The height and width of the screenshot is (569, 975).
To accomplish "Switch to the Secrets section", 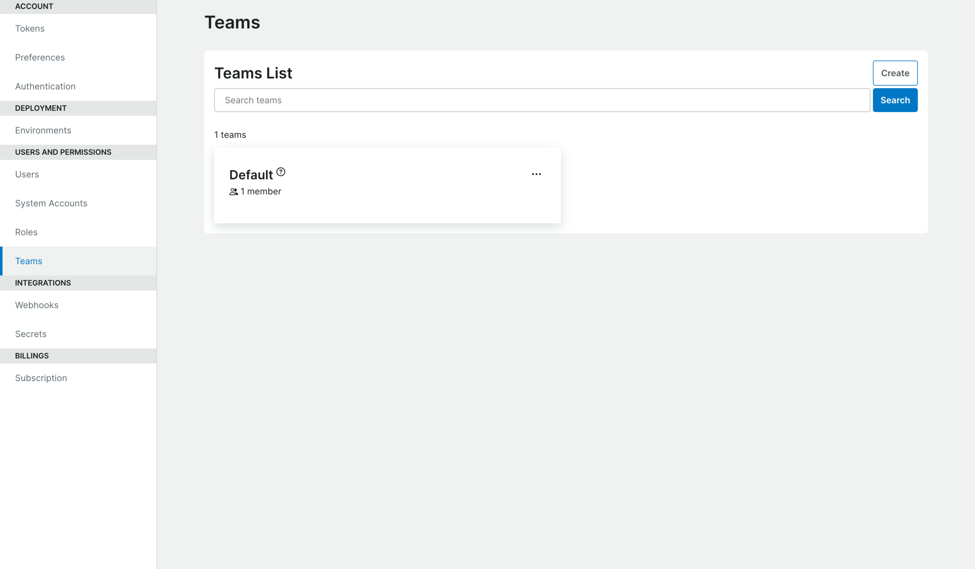I will 30,334.
